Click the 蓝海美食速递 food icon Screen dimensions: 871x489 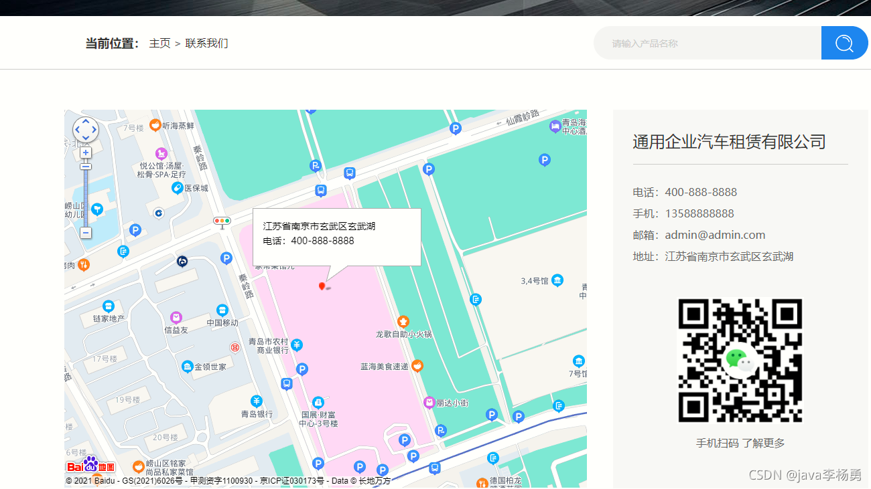coord(417,366)
